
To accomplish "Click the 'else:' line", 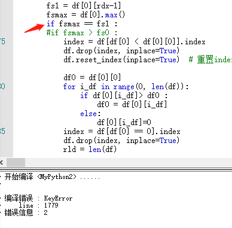I will coord(90,114).
